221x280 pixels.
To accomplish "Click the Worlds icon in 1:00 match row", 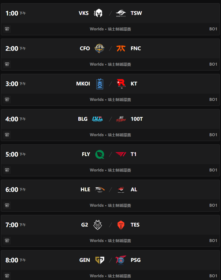I will tap(7, 29).
